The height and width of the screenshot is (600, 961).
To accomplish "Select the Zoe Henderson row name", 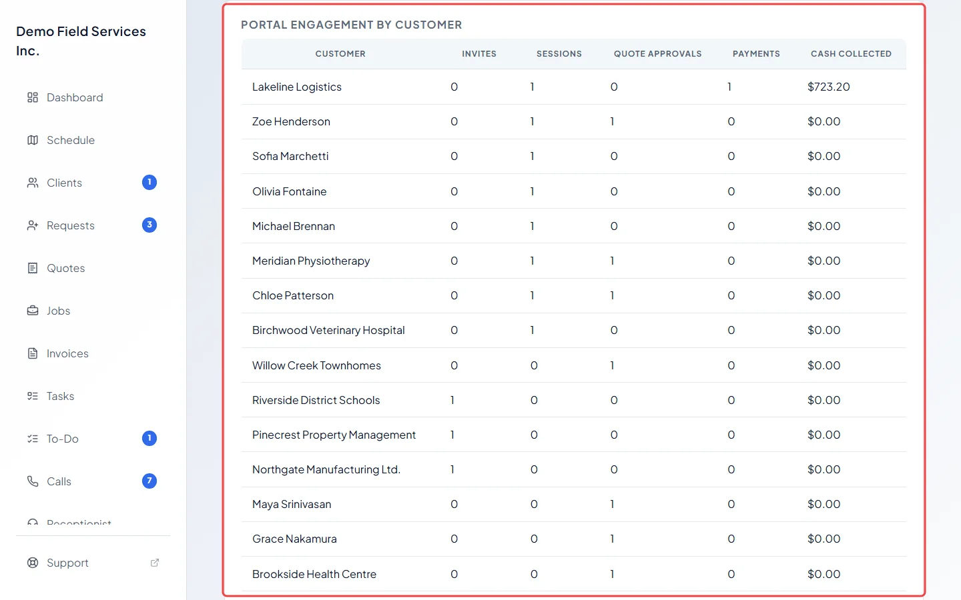I will coord(291,121).
